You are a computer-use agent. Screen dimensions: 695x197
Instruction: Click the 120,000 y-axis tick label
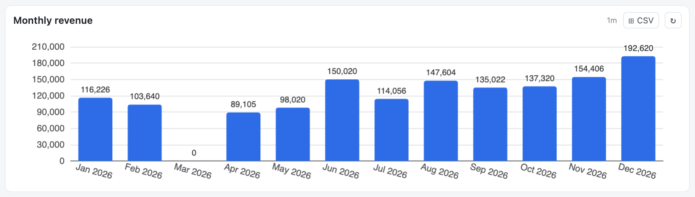click(x=48, y=96)
